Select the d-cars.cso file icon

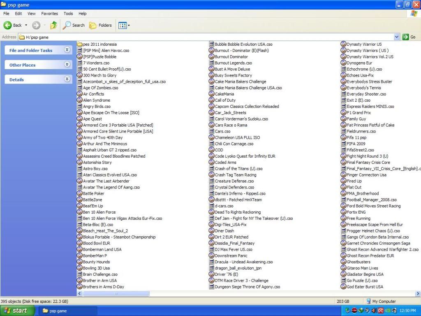click(x=212, y=206)
